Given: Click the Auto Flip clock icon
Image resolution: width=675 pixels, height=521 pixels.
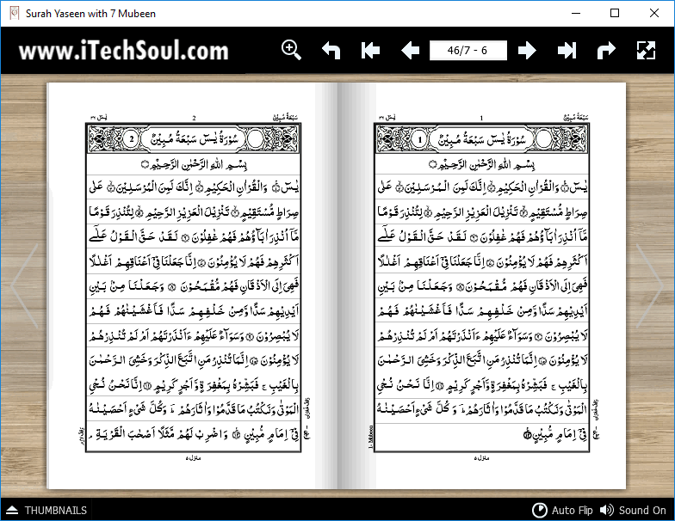Looking at the screenshot, I should (x=539, y=511).
